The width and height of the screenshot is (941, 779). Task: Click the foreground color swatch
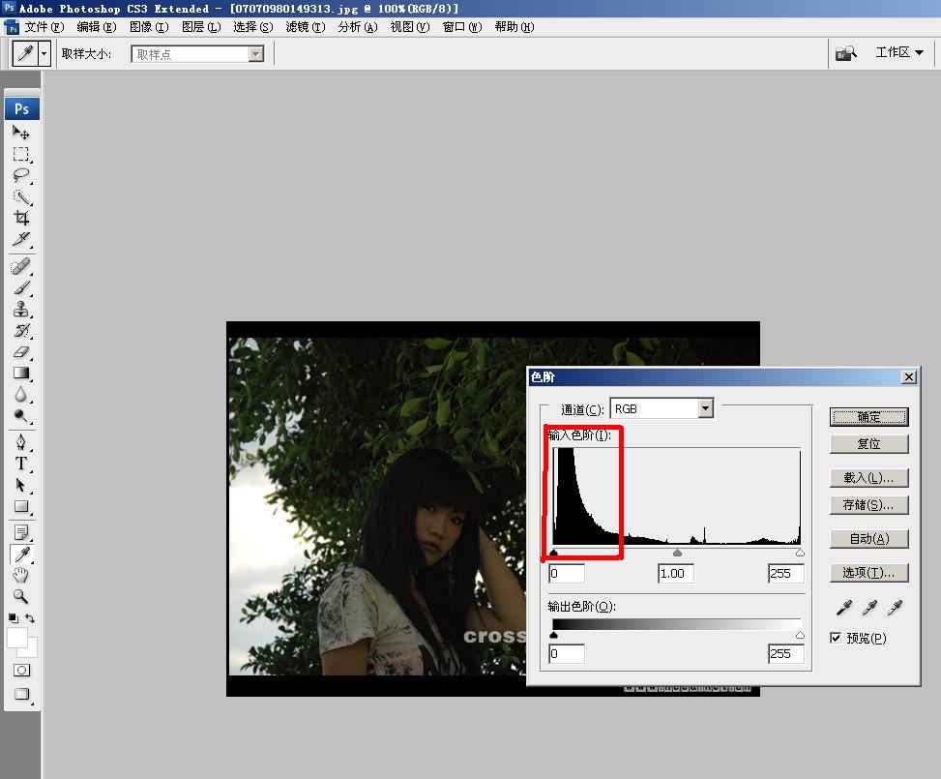click(x=17, y=637)
